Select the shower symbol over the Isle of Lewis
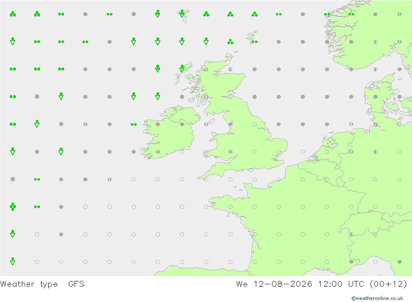The image size is (412, 302). (x=182, y=69)
